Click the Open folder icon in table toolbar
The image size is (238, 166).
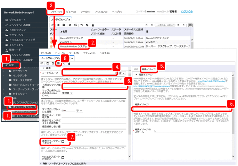[64, 25]
